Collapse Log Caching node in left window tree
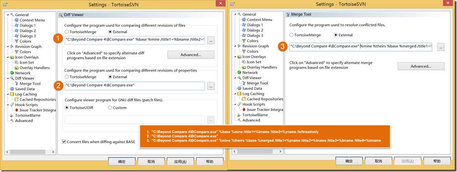Viewport: 457px width, 172px height. click(8, 94)
